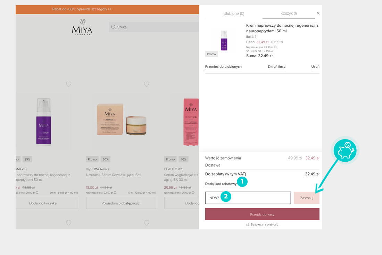Favorite the myNIGHT cream with heart icon
382x255 pixels.
coord(68,84)
